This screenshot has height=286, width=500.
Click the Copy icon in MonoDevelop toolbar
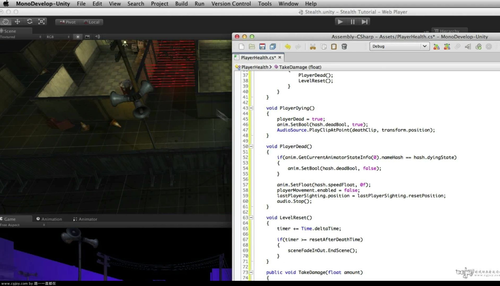pos(323,47)
